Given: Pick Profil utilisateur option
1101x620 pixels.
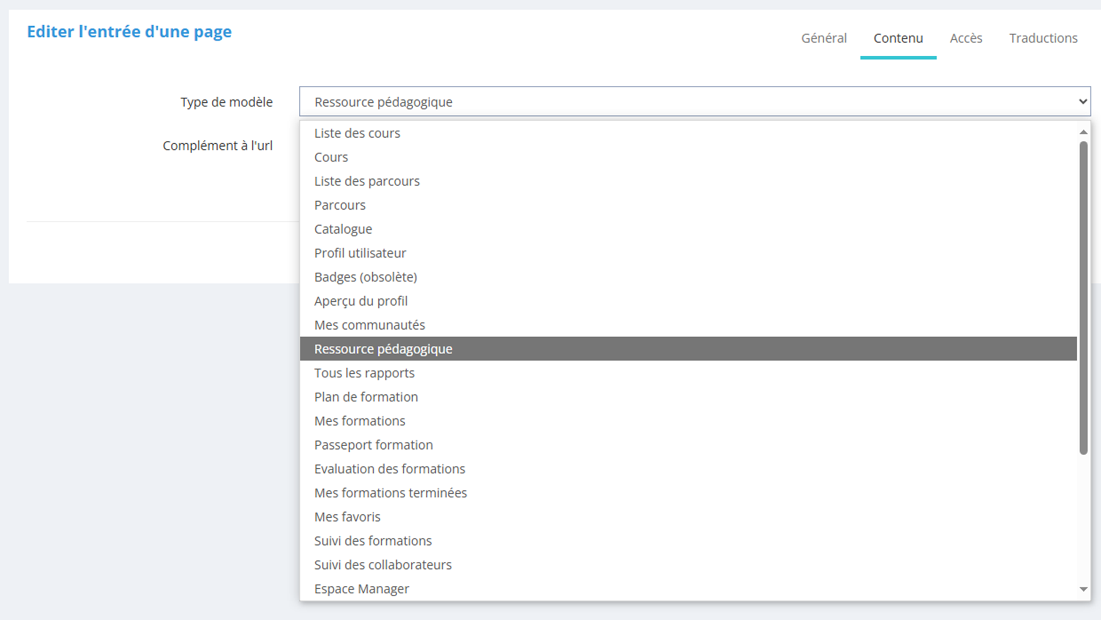Looking at the screenshot, I should click(360, 253).
